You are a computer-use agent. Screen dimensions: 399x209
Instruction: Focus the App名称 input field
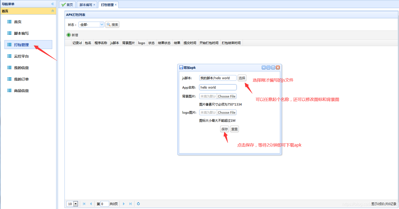pos(218,87)
